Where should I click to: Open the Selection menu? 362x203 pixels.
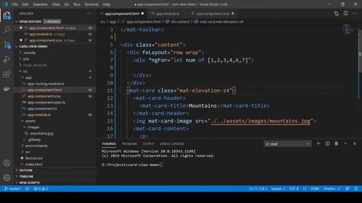click(x=40, y=4)
